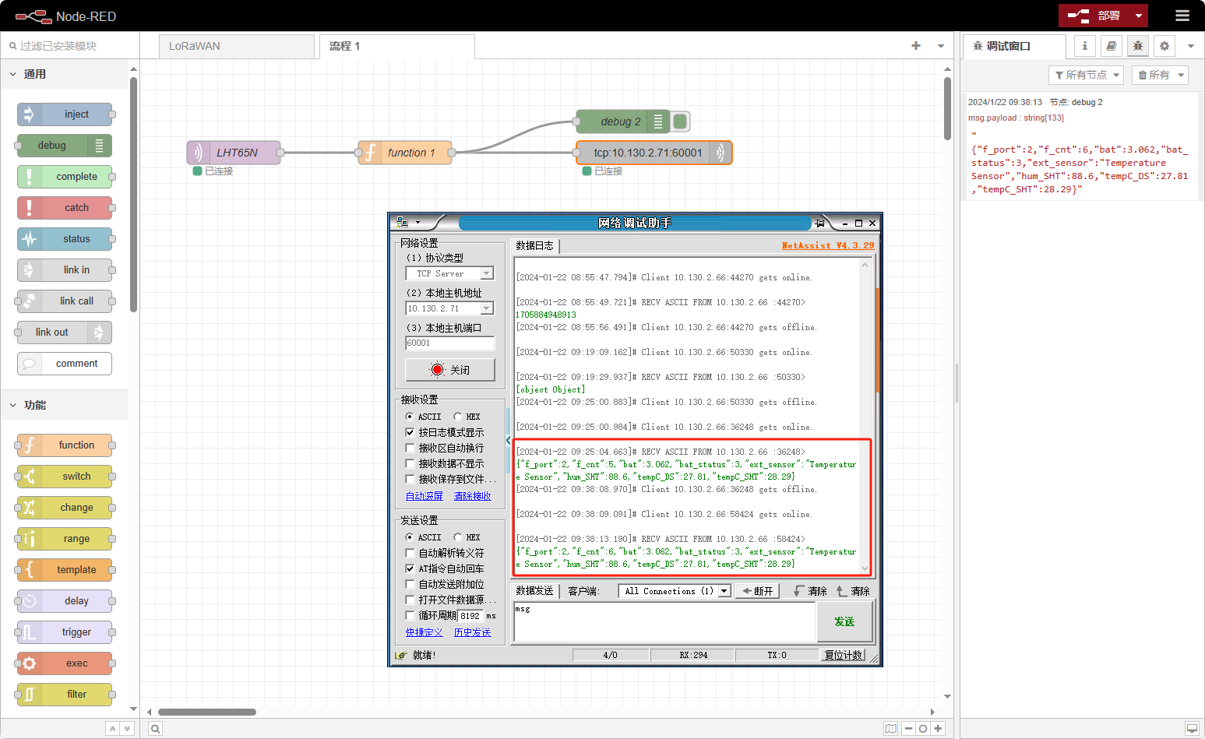This screenshot has height=739, width=1205.
Task: Select the LHT65N node on canvas
Action: coord(234,153)
